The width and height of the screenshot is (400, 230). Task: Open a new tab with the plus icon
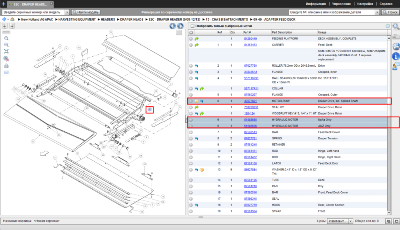(3, 4)
